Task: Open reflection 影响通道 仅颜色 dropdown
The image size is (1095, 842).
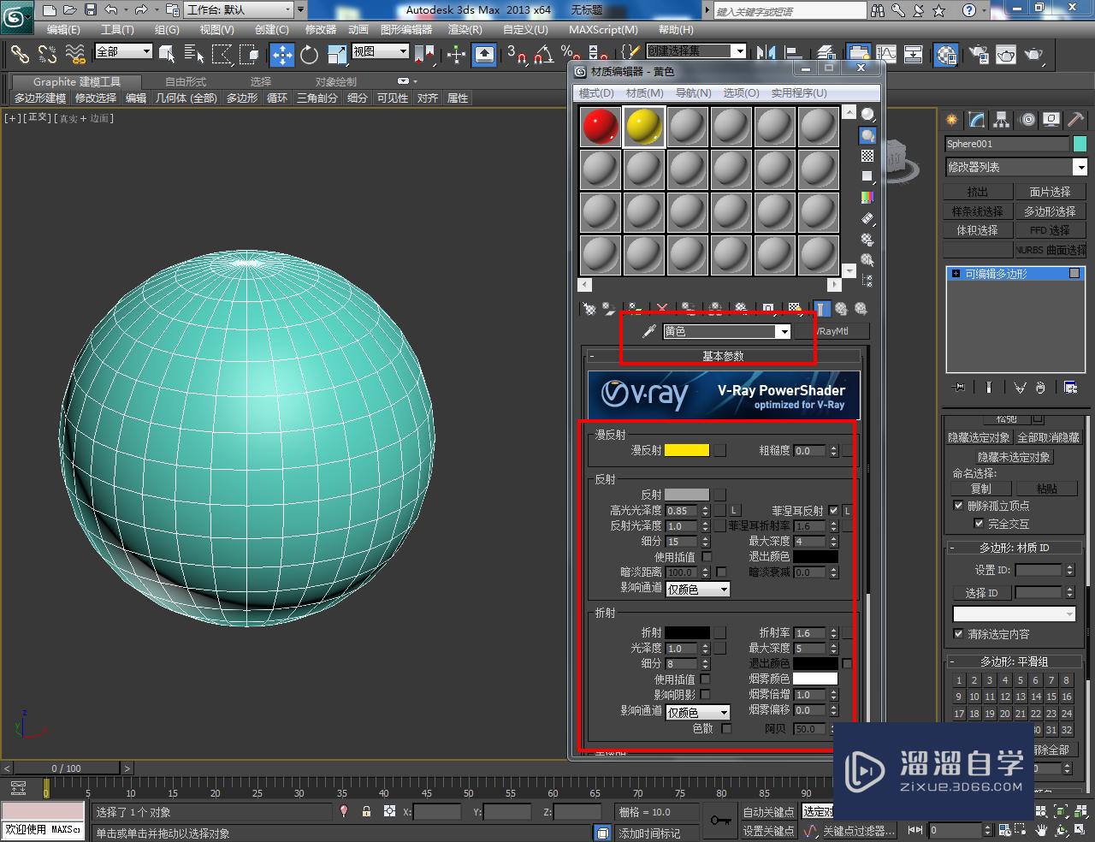Action: [x=698, y=589]
